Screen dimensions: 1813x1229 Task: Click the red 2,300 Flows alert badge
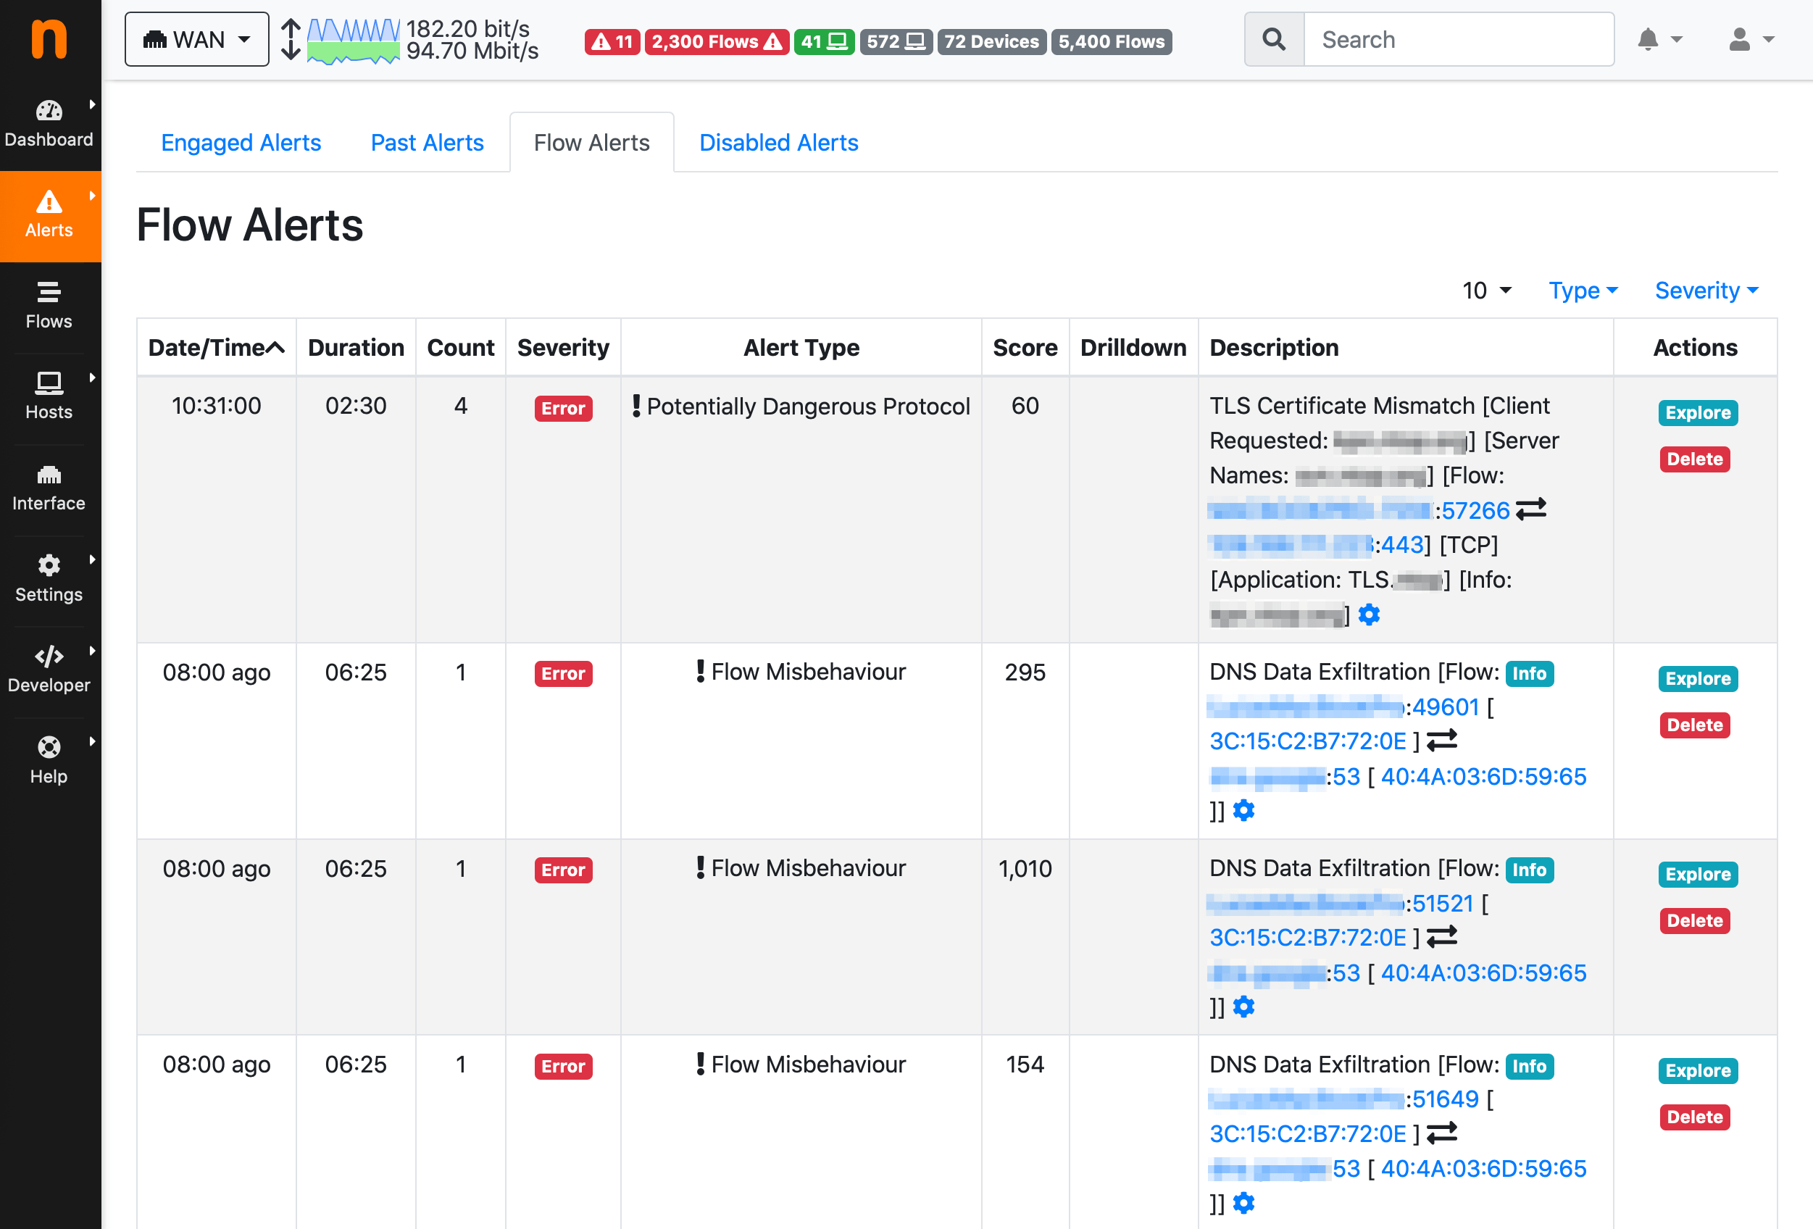point(716,41)
